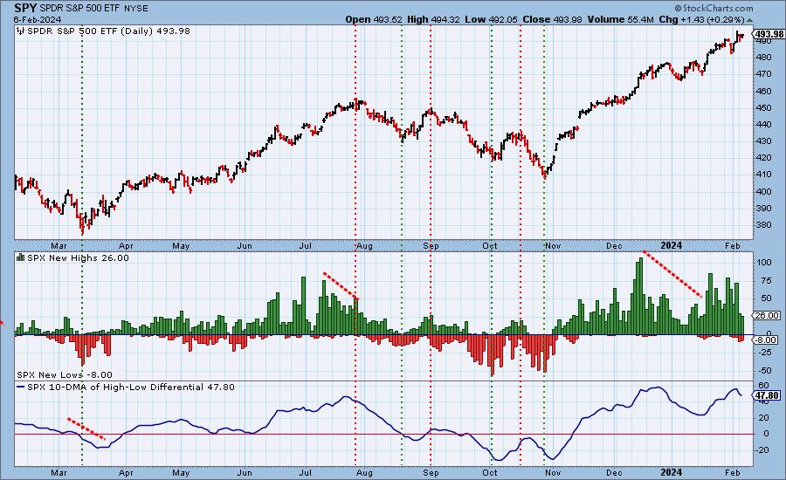Click the bar chart icon beside SPX New Highs
The width and height of the screenshot is (786, 480).
[x=21, y=257]
